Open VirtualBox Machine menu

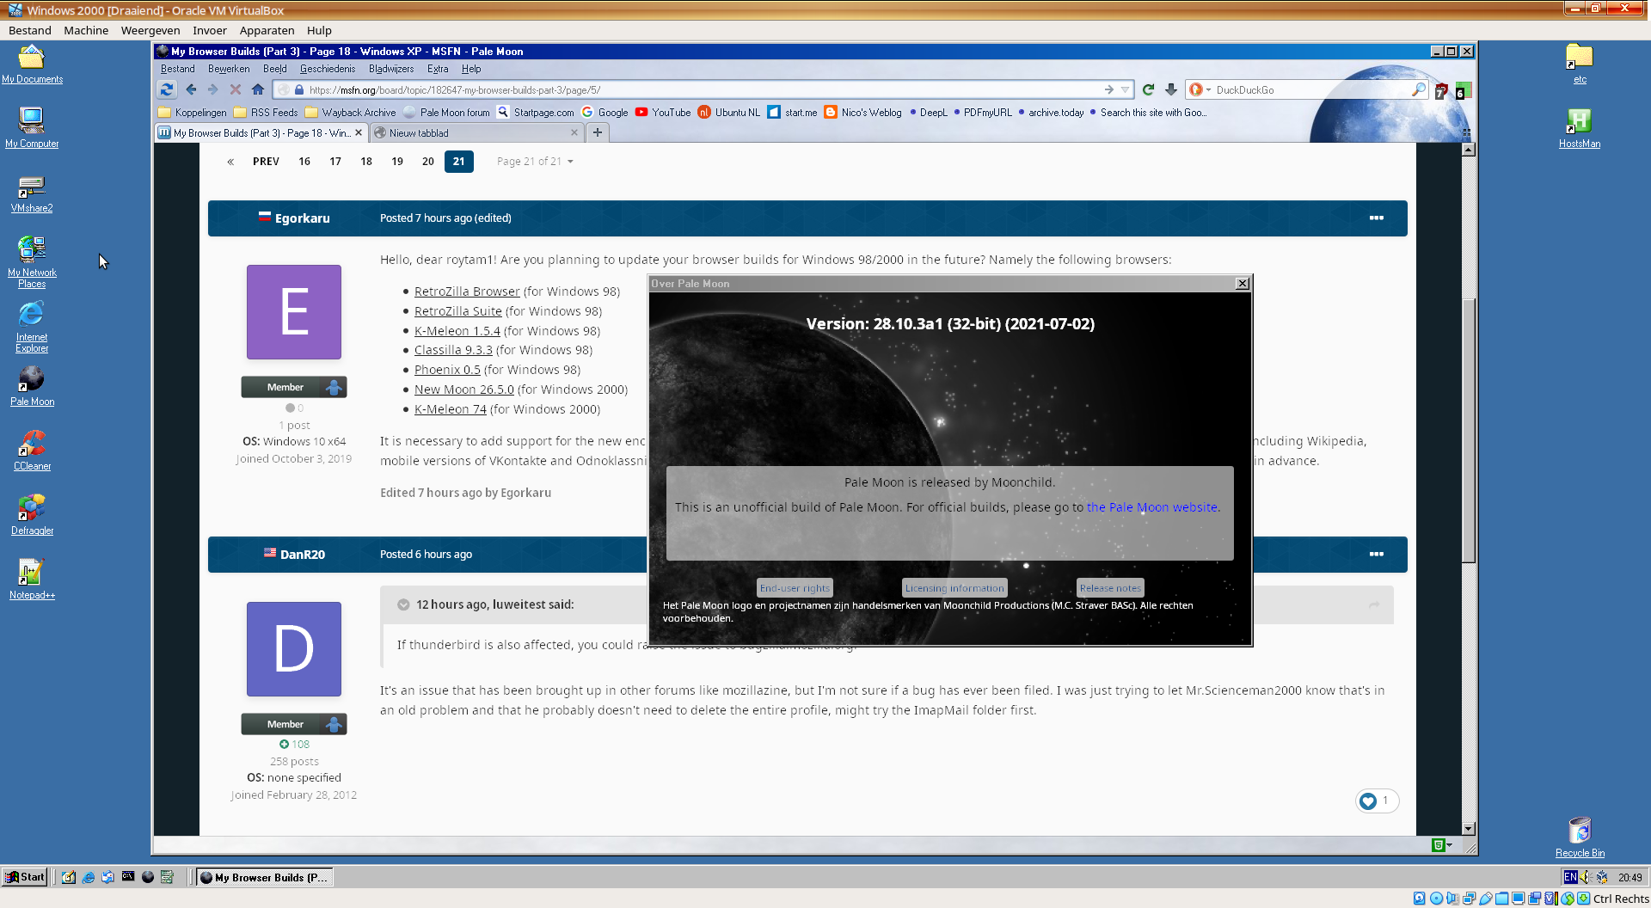tap(86, 30)
